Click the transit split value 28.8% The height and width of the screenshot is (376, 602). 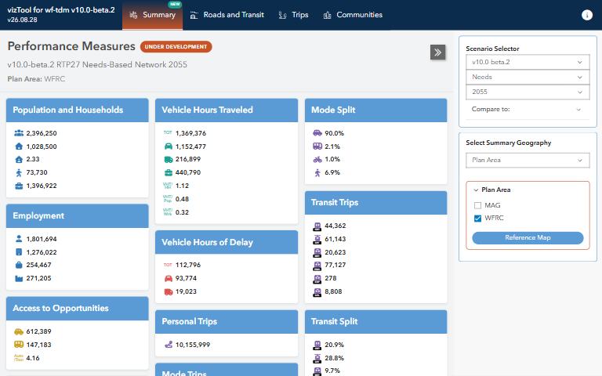click(x=335, y=358)
